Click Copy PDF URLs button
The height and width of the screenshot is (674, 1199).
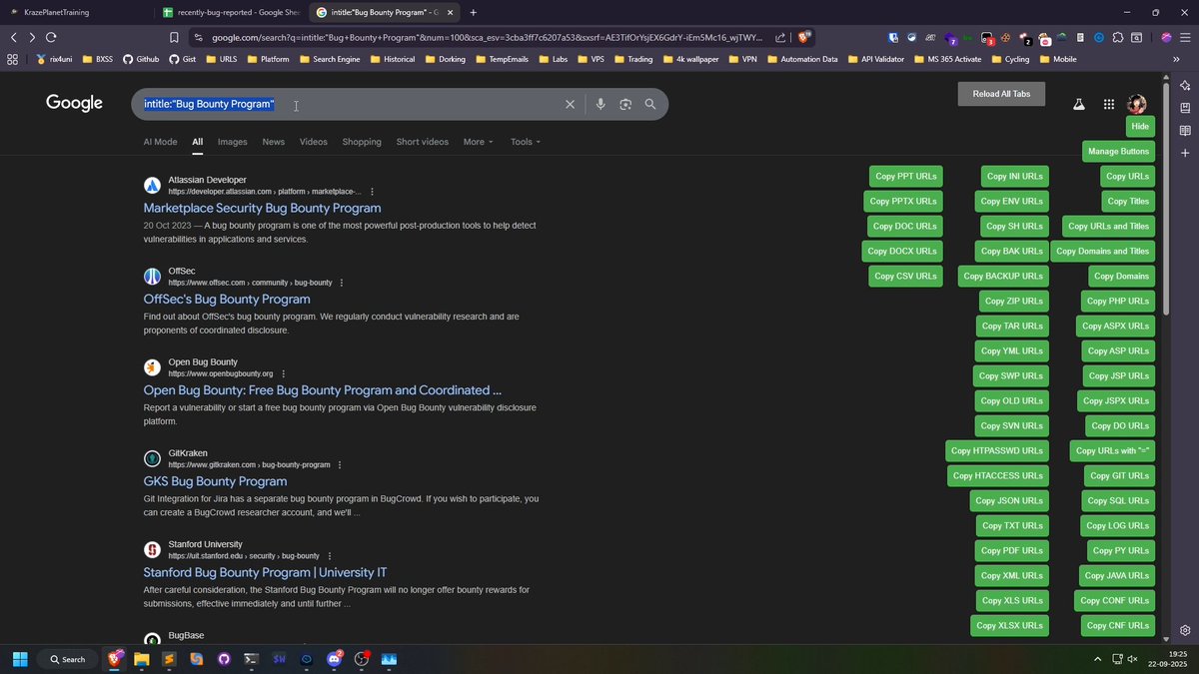tap(1012, 551)
